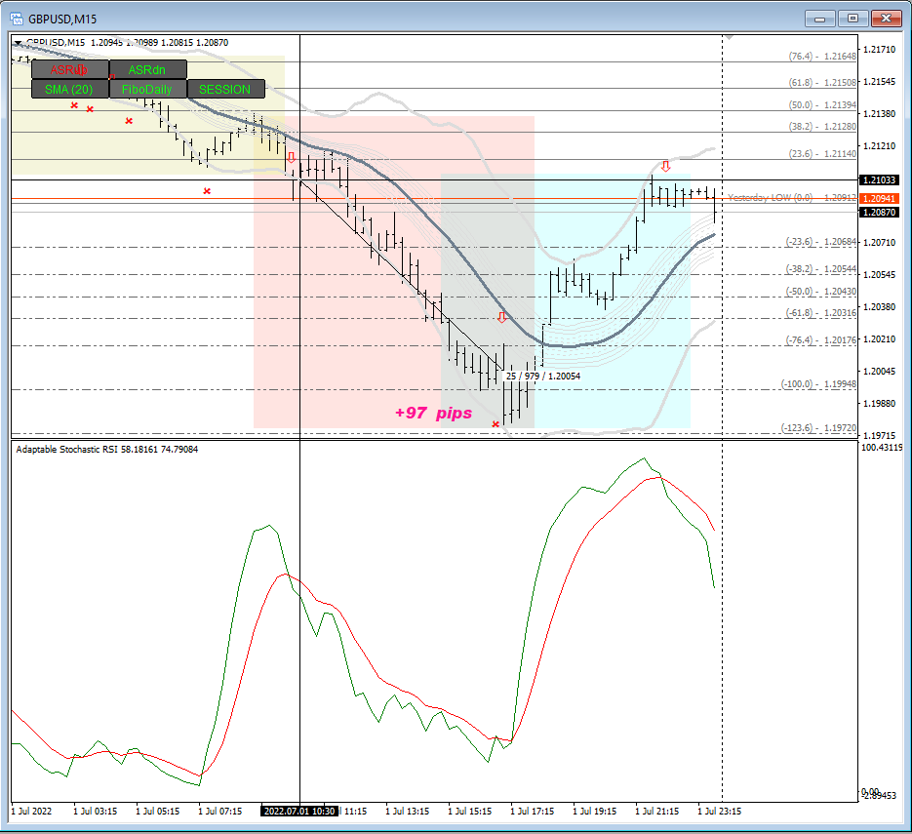The height and width of the screenshot is (834, 912).
Task: Toggle the FiboDaily levels button
Action: click(x=147, y=89)
